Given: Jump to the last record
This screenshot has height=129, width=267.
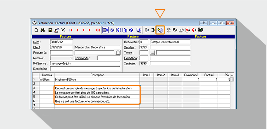Looking at the screenshot, I should tap(90, 30).
